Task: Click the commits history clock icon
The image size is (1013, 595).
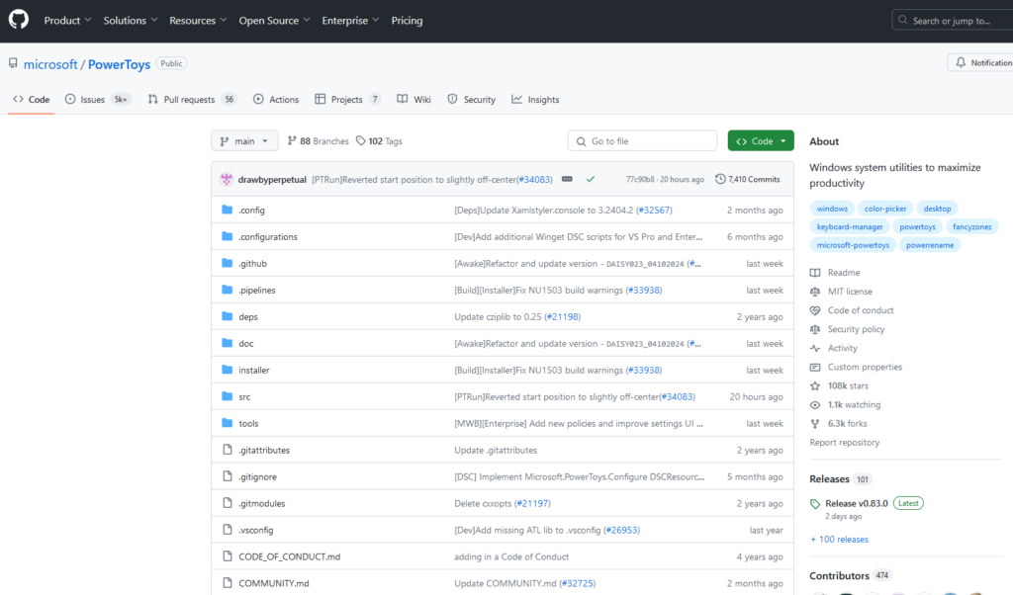Action: point(720,179)
